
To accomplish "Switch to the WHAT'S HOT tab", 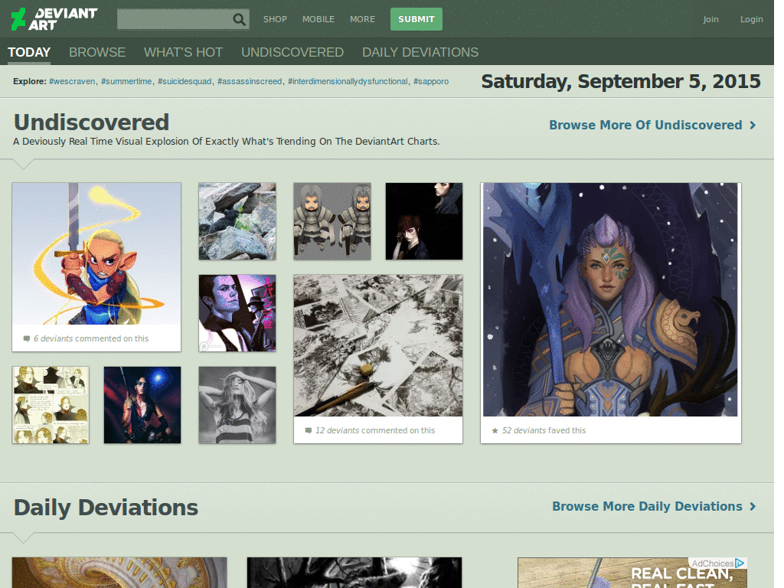I will (183, 52).
